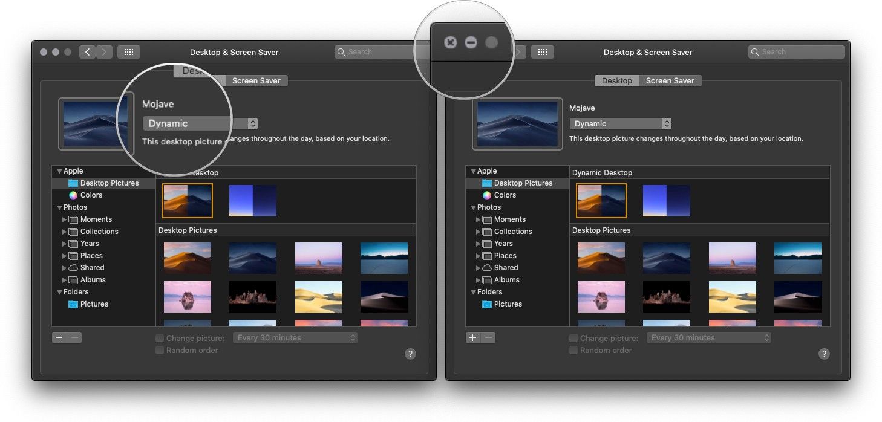Viewport: 882px width, 422px height.
Task: Tick Change picture checkbox in right window
Action: coord(573,339)
